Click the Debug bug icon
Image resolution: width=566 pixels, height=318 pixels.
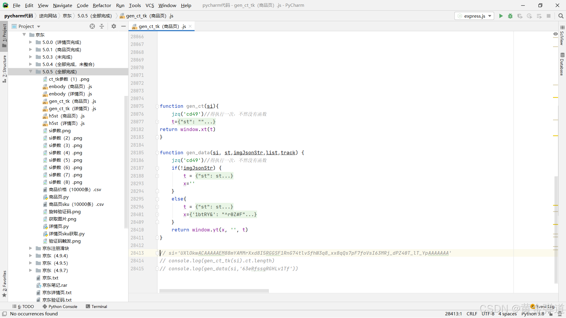coord(510,16)
